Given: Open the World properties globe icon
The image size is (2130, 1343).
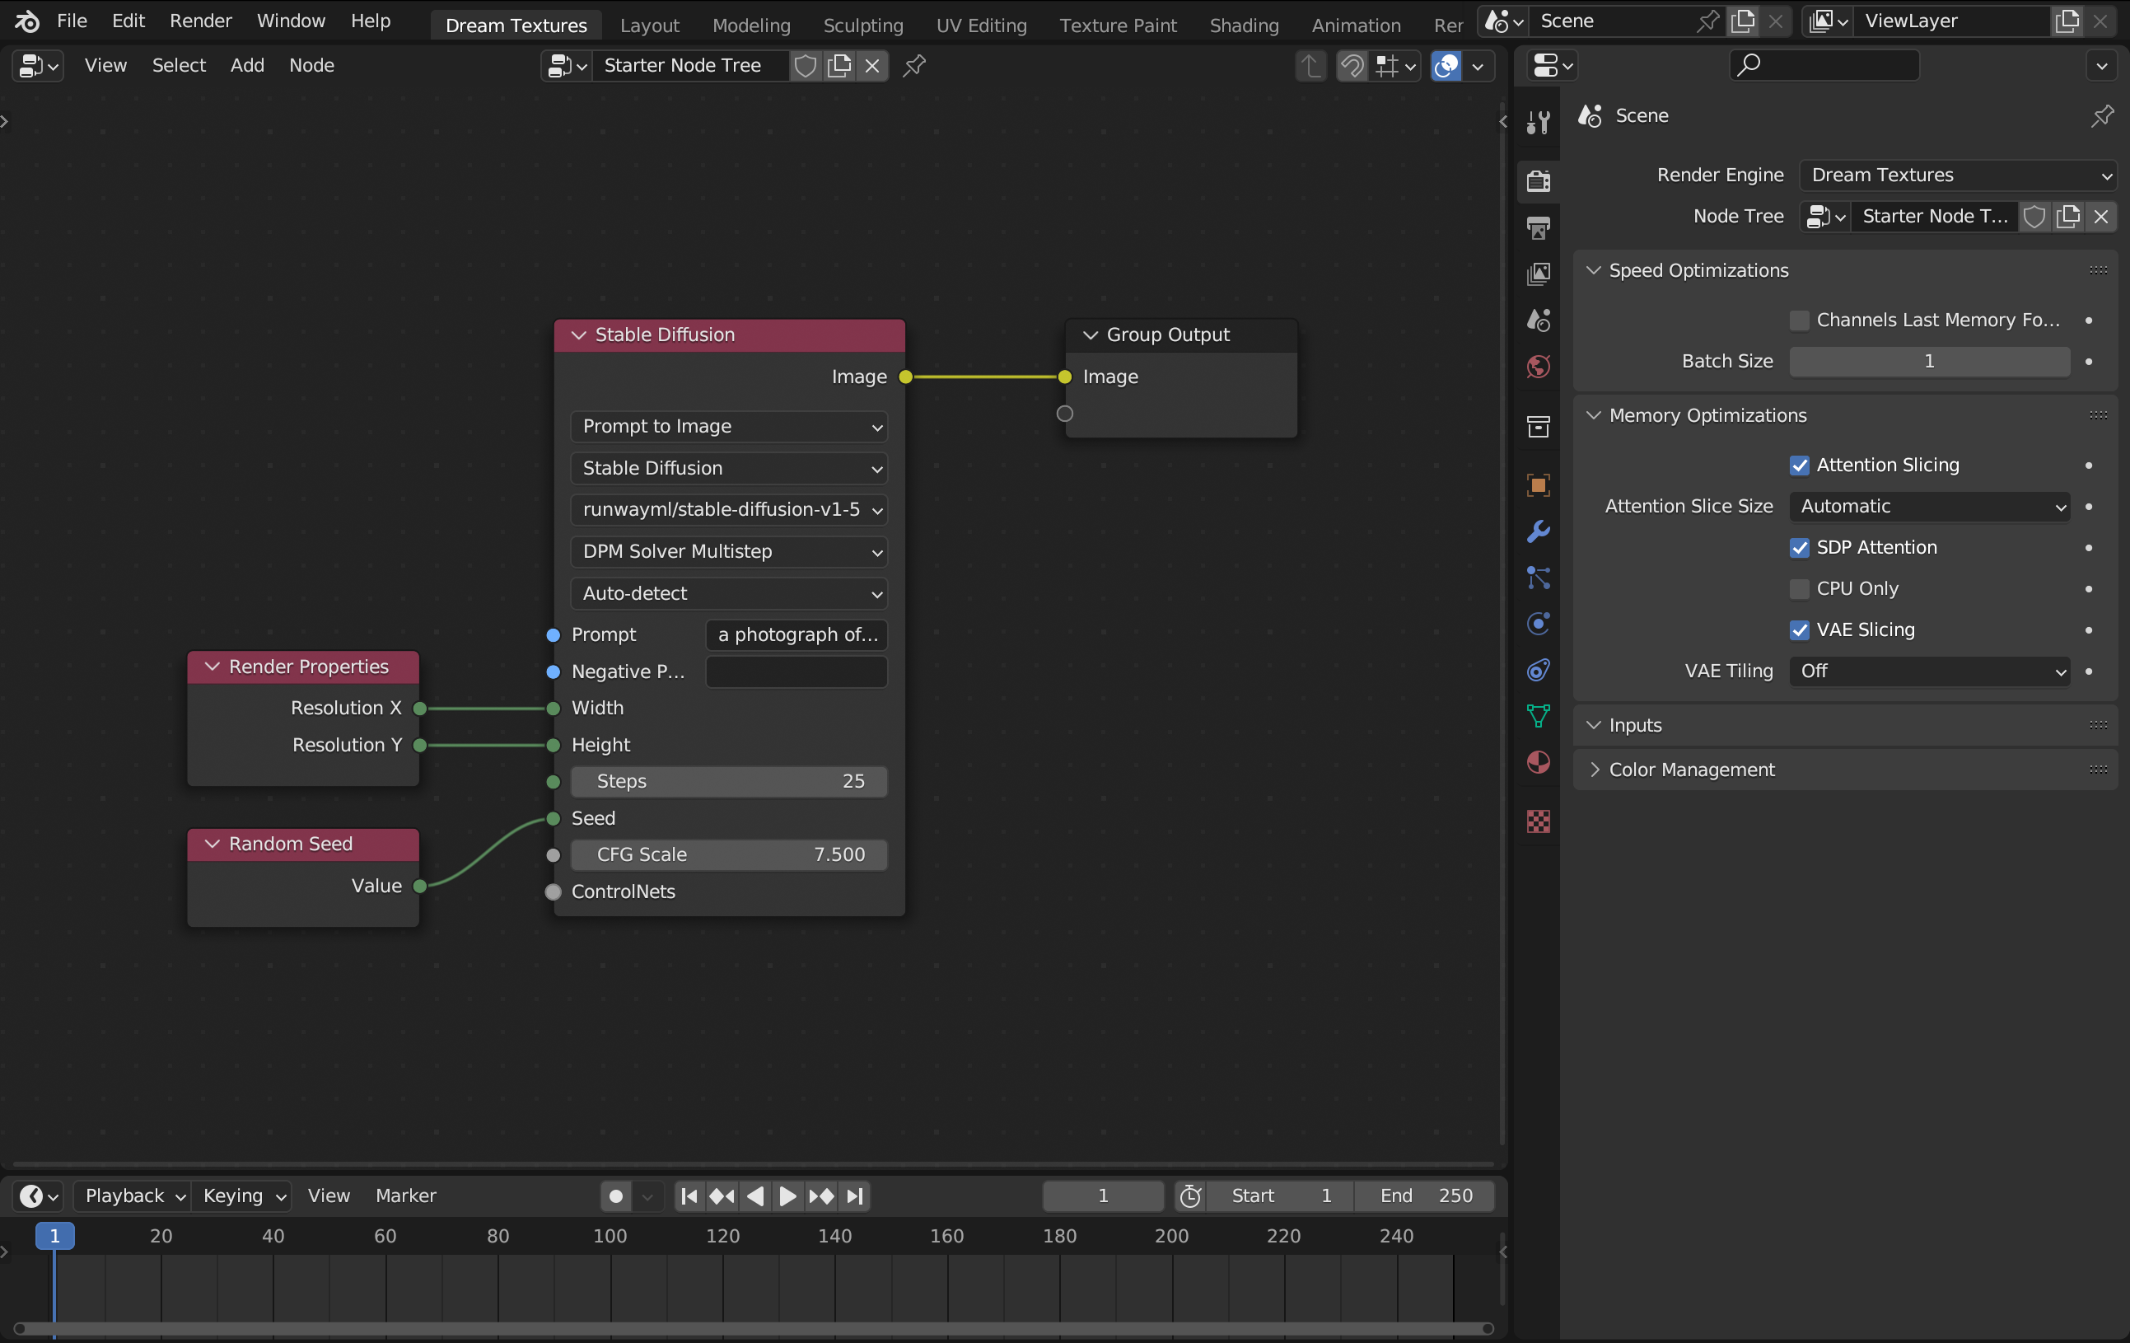Looking at the screenshot, I should coord(1539,367).
